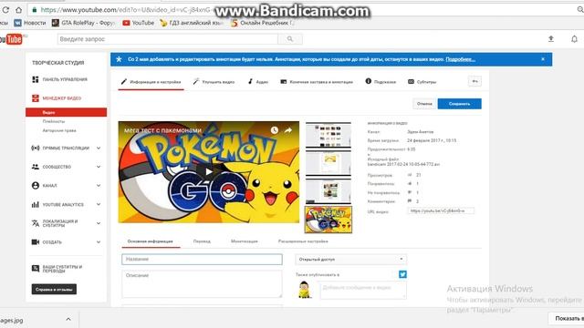The height and width of the screenshot is (328, 584).
Task: Switch to Субтитры tab
Action: pyautogui.click(x=422, y=82)
